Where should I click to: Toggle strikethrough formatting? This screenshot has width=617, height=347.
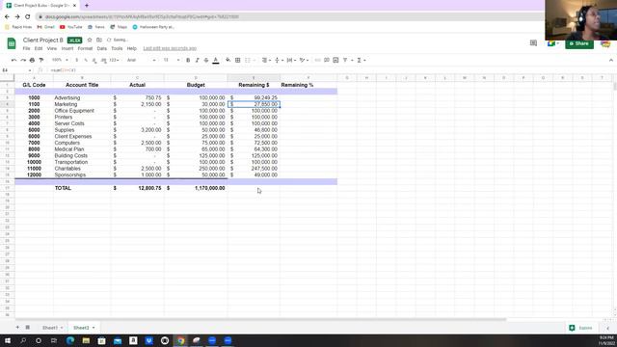(206, 60)
